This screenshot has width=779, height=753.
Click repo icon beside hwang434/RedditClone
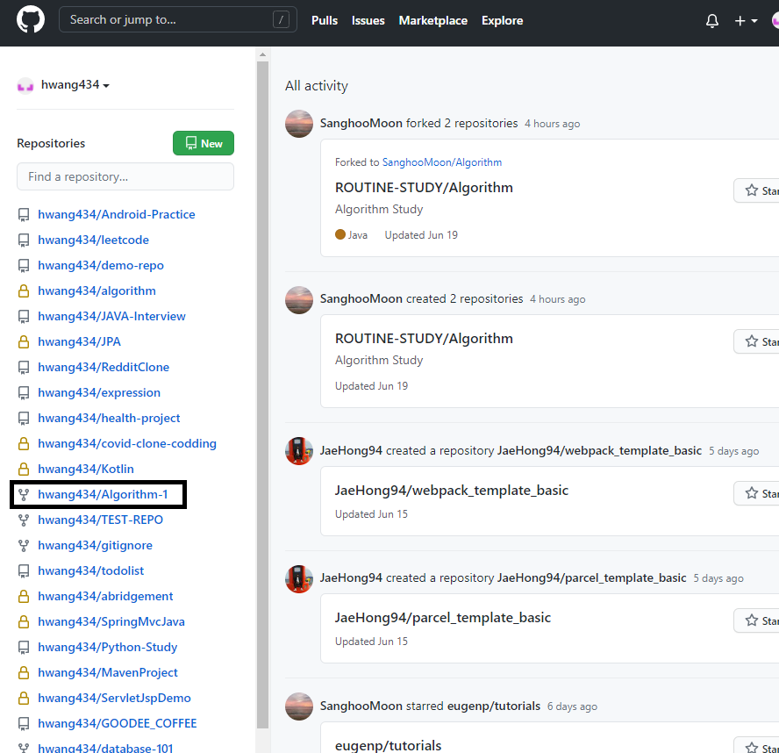pyautogui.click(x=24, y=368)
